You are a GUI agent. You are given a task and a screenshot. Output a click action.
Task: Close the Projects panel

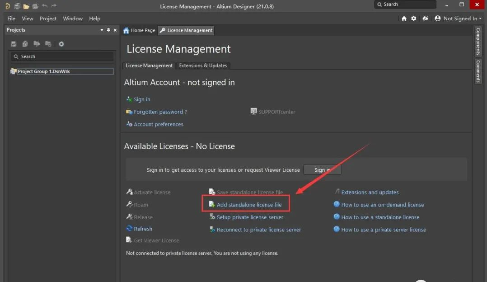[x=115, y=30]
